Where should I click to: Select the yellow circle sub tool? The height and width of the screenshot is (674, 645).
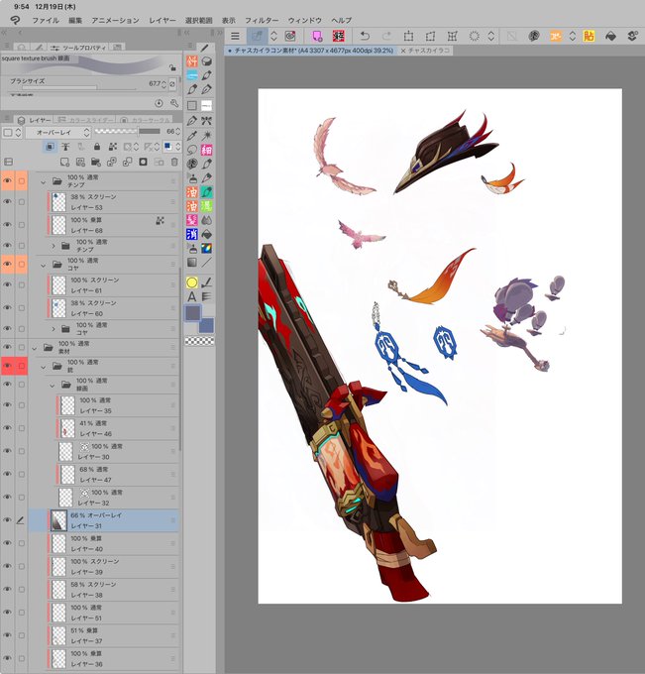(192, 282)
